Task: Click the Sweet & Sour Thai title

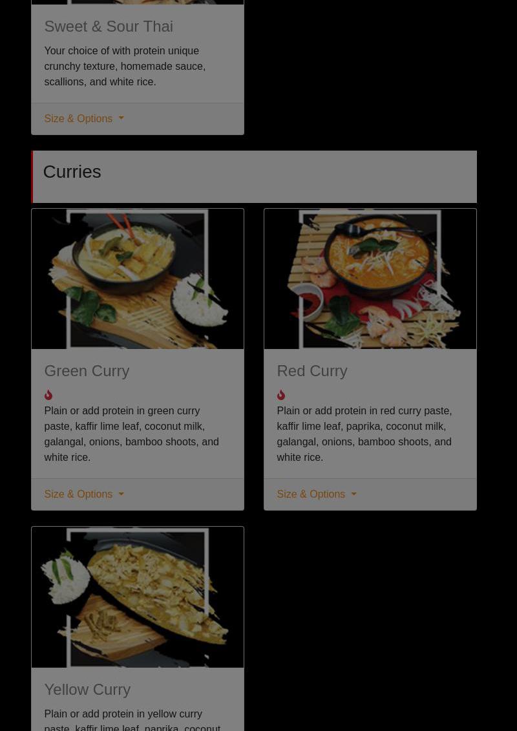Action: pos(109,26)
